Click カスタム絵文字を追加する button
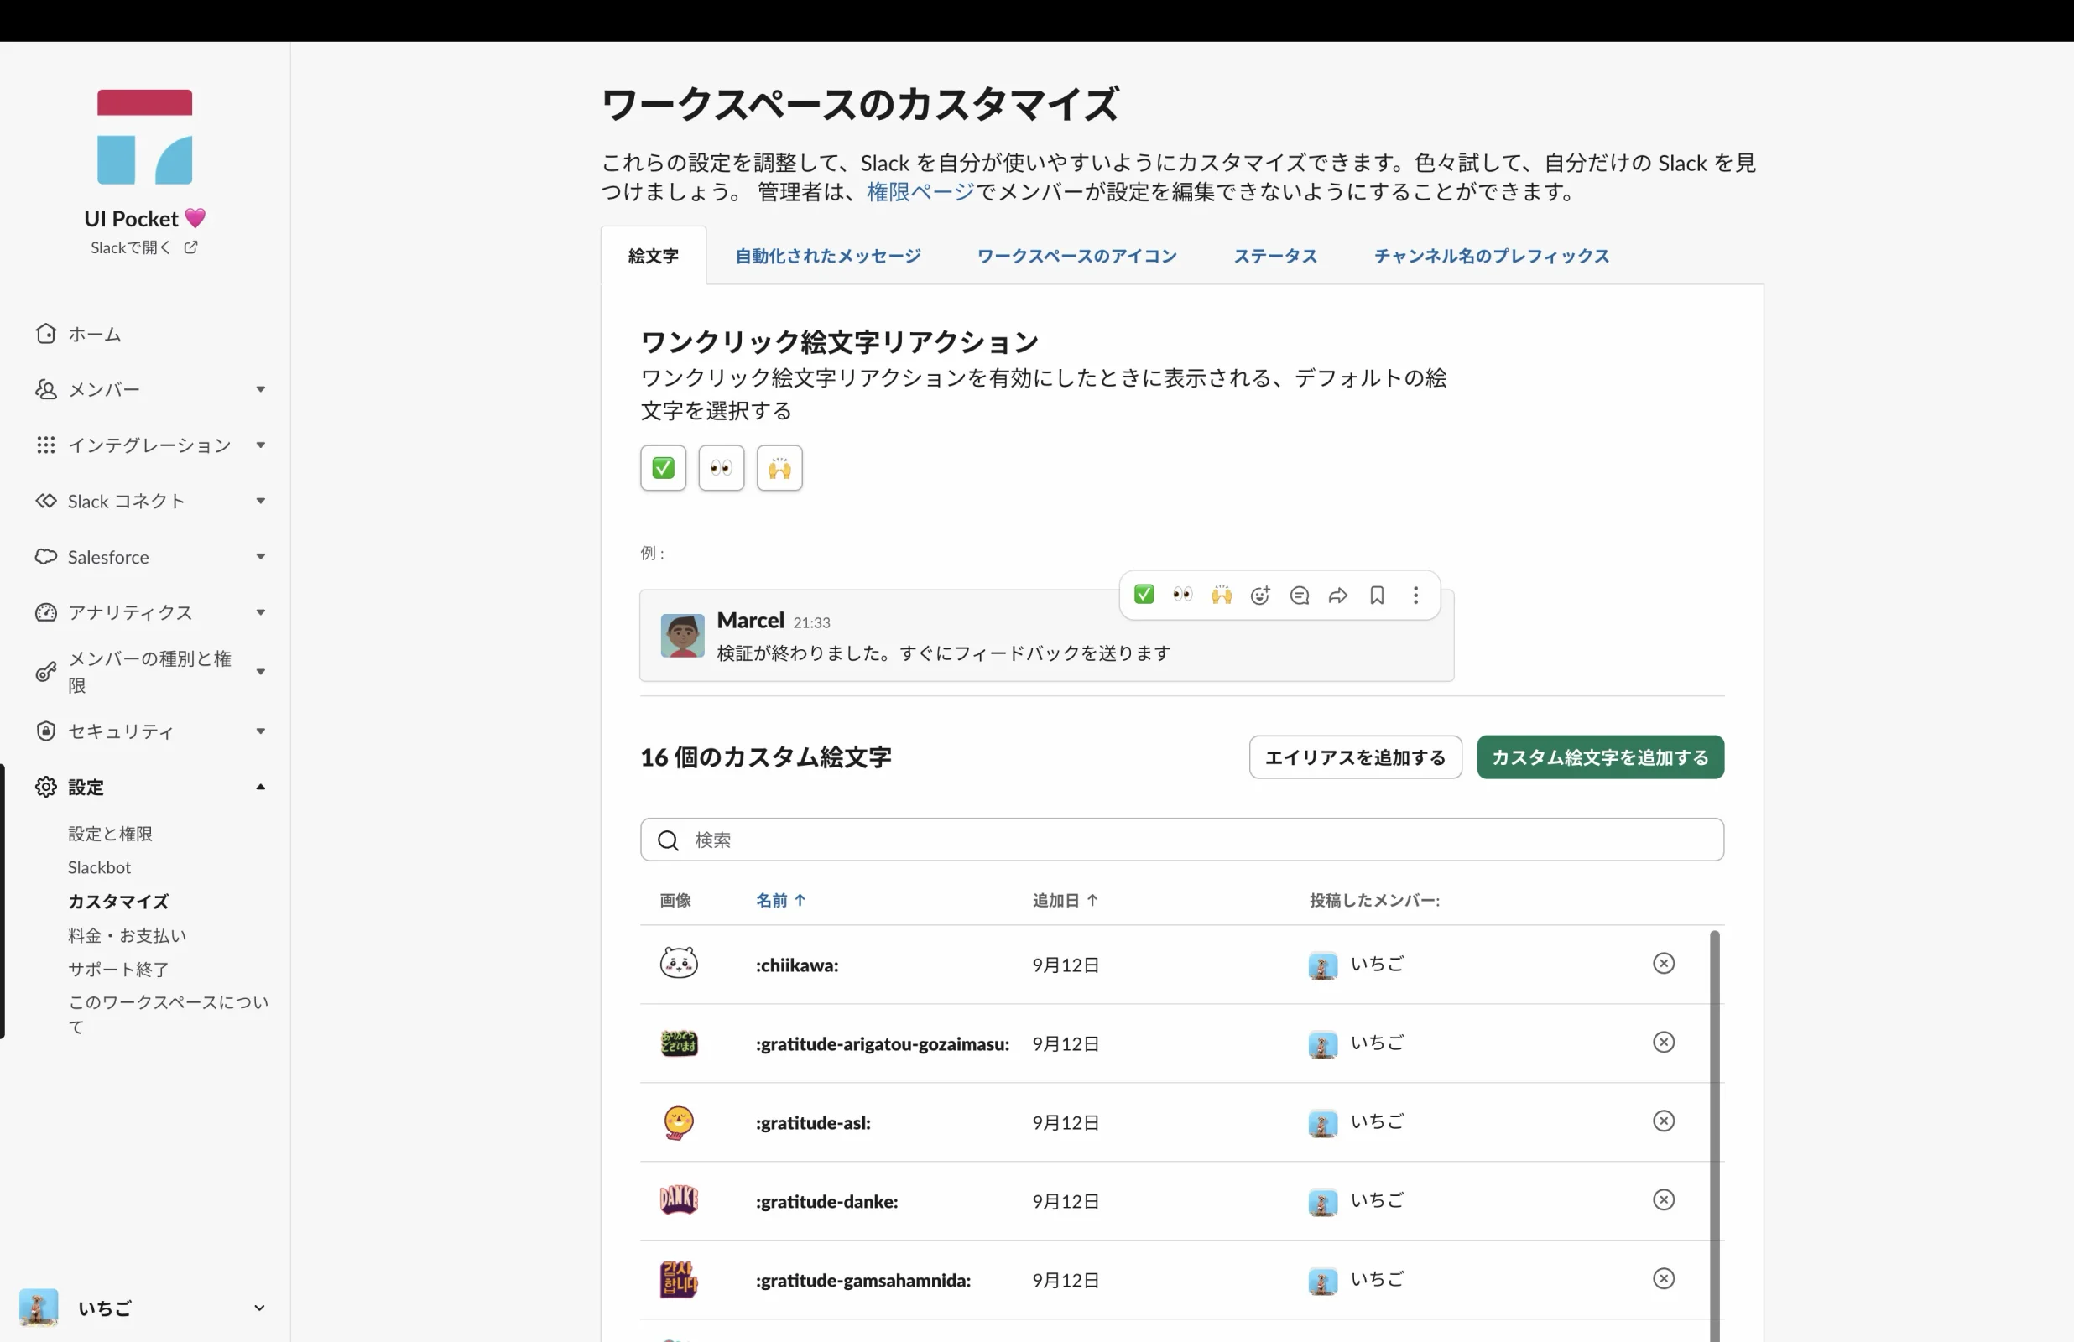Screen dimensions: 2074x1342 1600,757
